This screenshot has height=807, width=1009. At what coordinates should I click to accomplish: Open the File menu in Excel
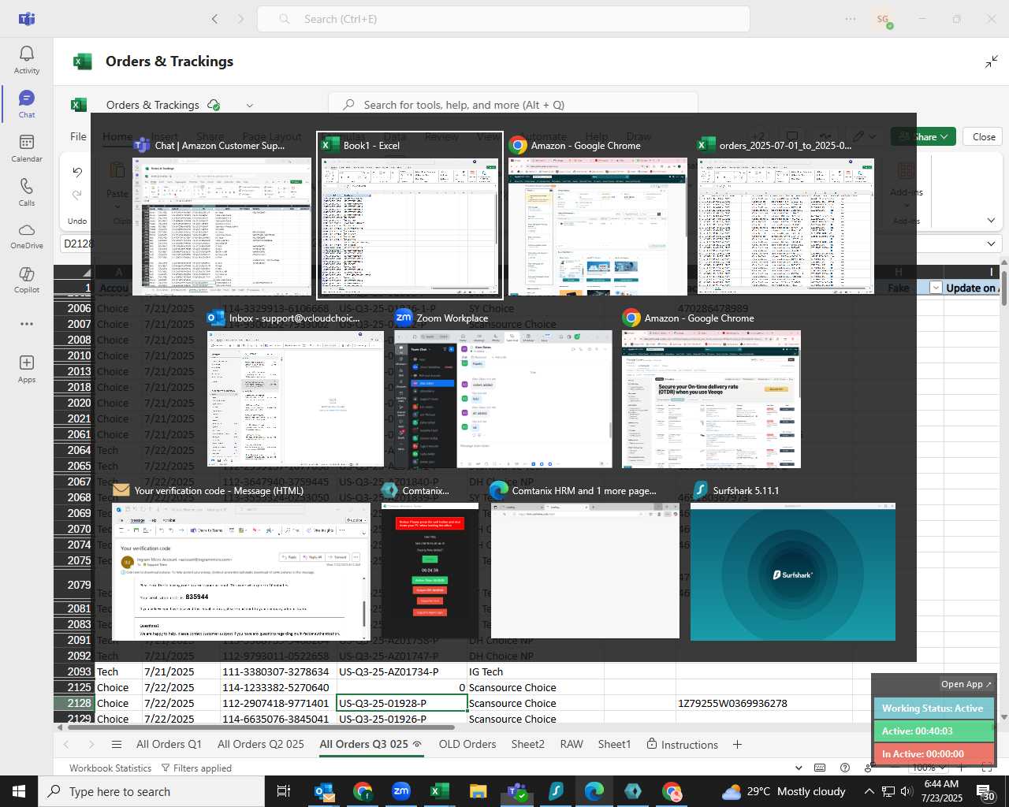[78, 136]
